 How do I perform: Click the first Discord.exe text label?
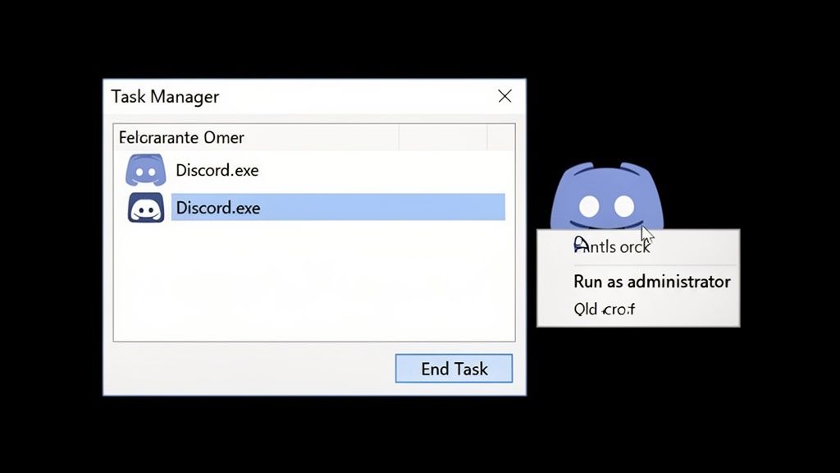coord(217,170)
